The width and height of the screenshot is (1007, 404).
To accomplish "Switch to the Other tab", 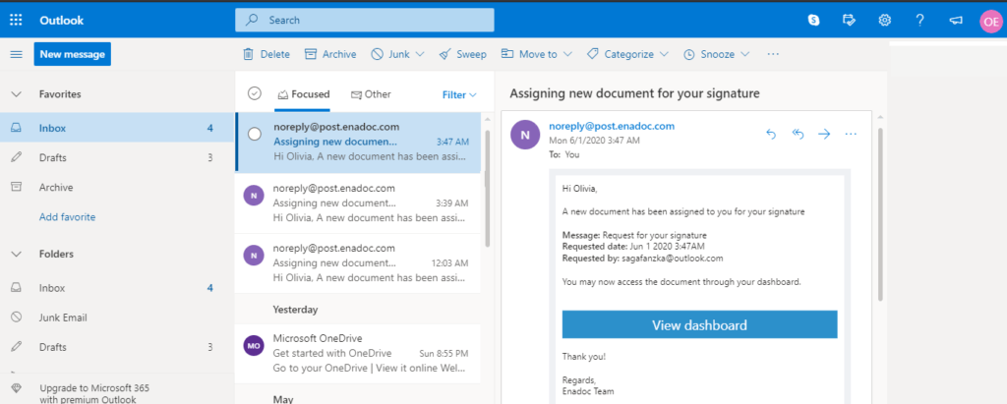I will pyautogui.click(x=371, y=94).
